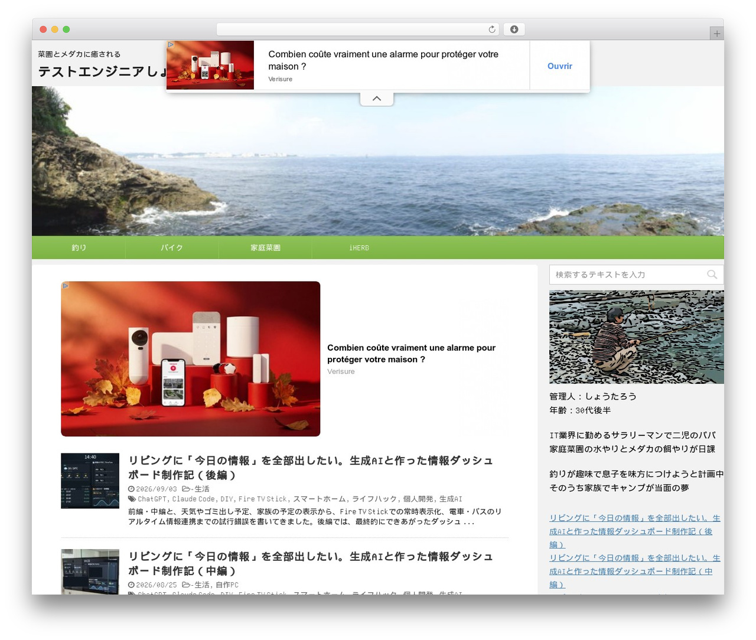Open a new tab with plus button
The image size is (756, 640).
716,34
